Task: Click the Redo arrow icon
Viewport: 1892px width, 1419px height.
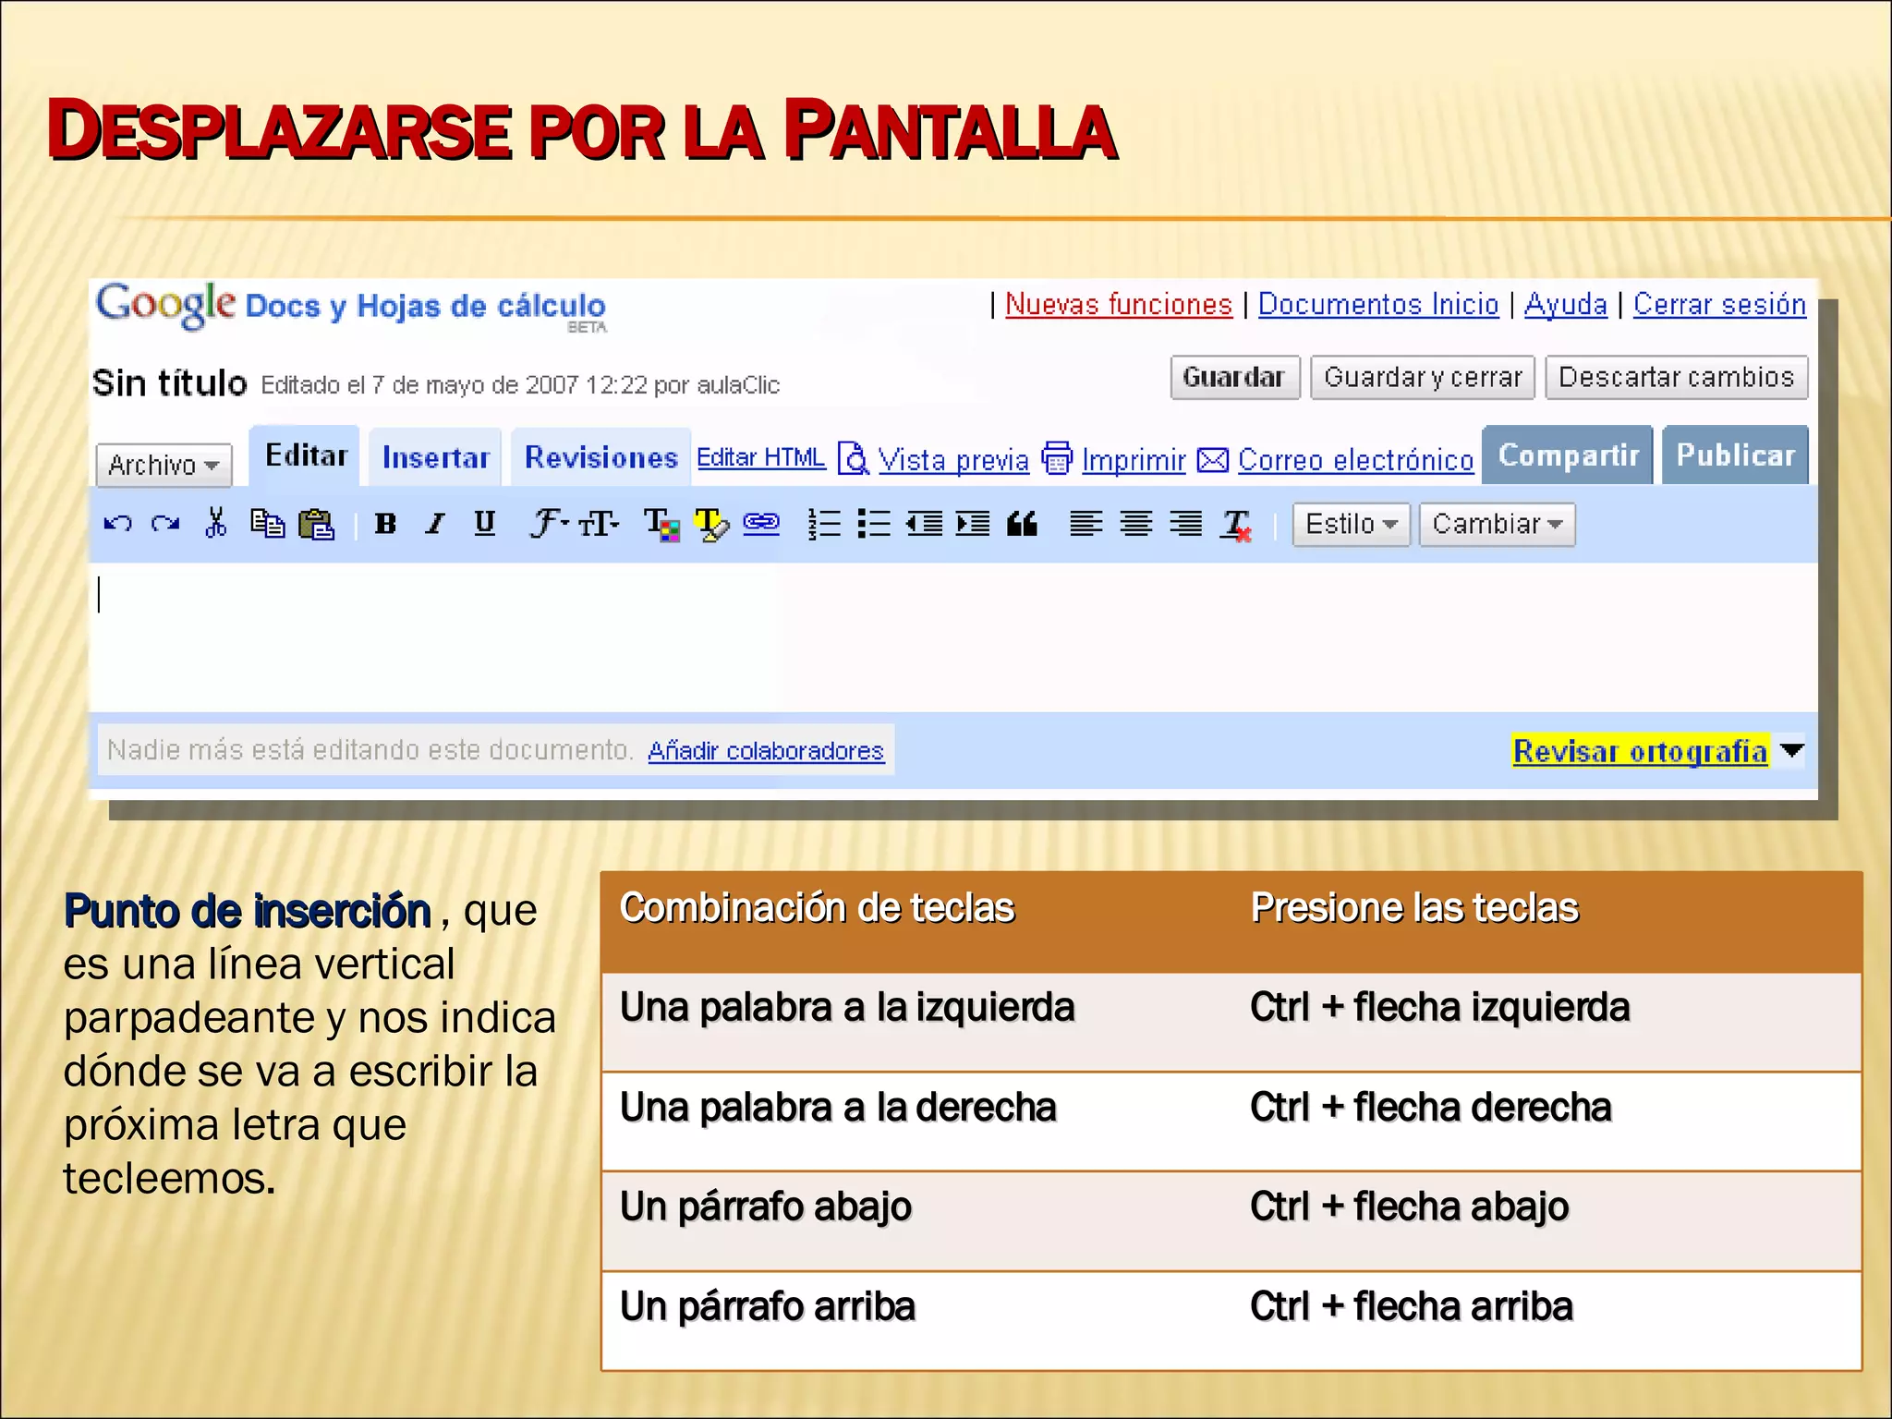Action: click(165, 524)
